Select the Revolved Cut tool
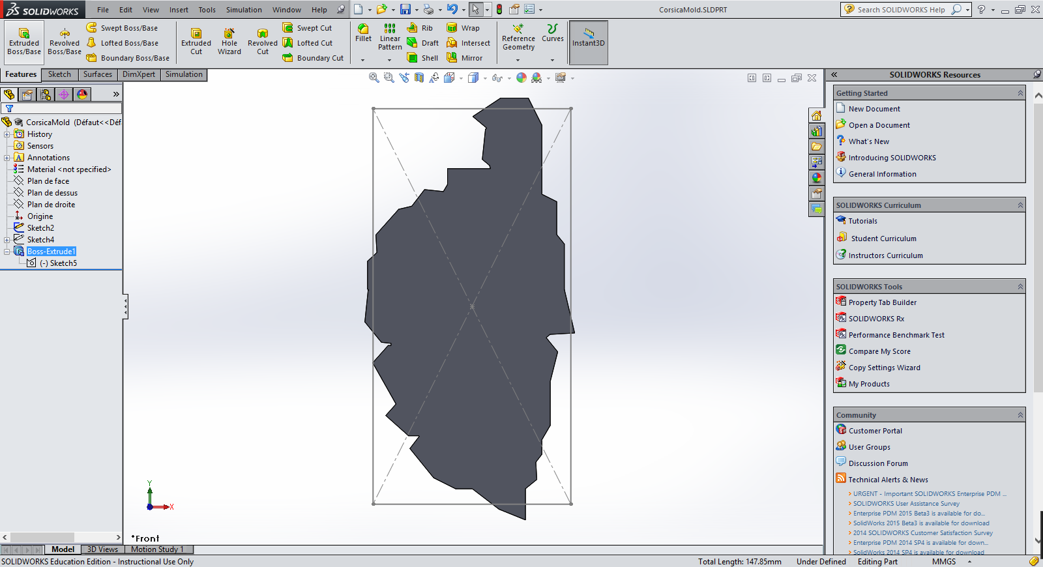The width and height of the screenshot is (1043, 567). [263, 42]
